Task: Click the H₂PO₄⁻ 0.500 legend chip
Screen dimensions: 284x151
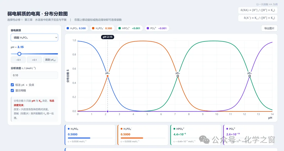Action: pos(102,28)
